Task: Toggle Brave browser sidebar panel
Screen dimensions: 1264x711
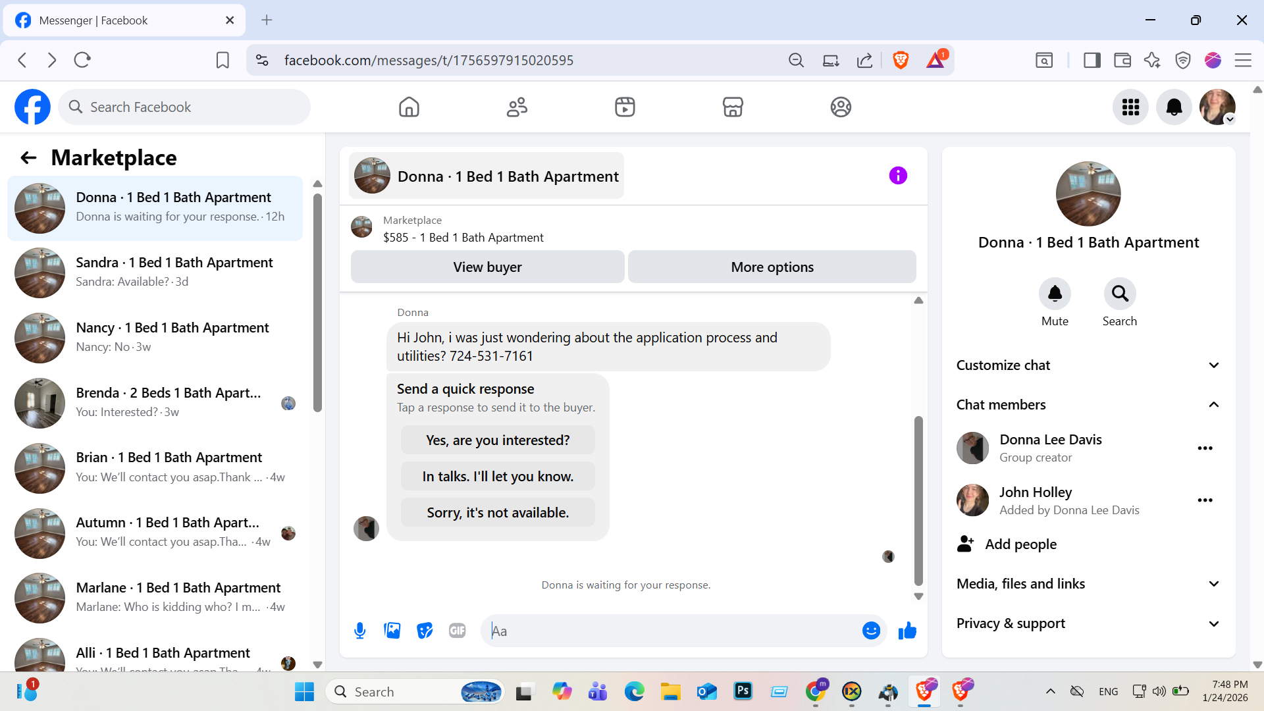Action: [x=1092, y=61]
